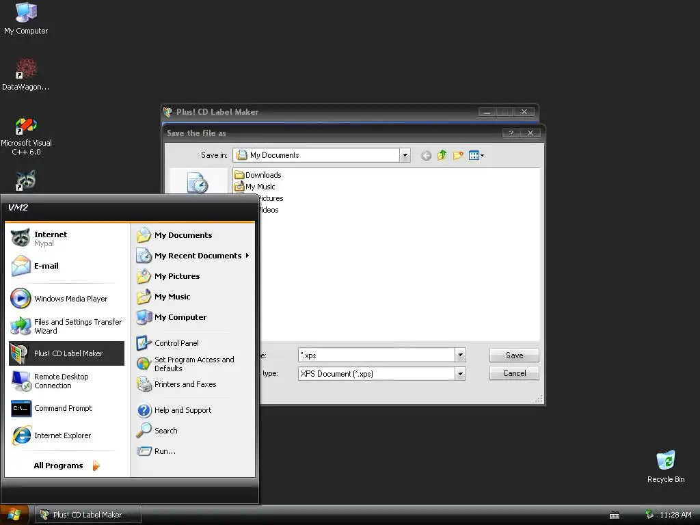Open Printers and Faxes
The width and height of the screenshot is (700, 525).
point(193,384)
